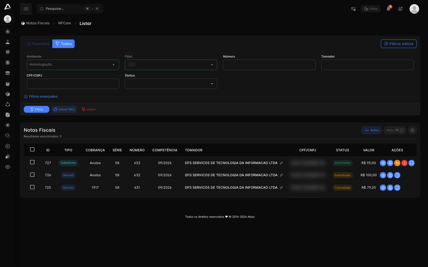Click the Filtrar button
The width and height of the screenshot is (428, 267).
(x=37, y=109)
